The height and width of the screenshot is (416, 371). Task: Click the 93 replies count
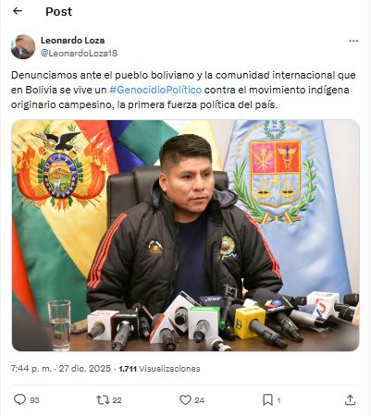tap(34, 400)
